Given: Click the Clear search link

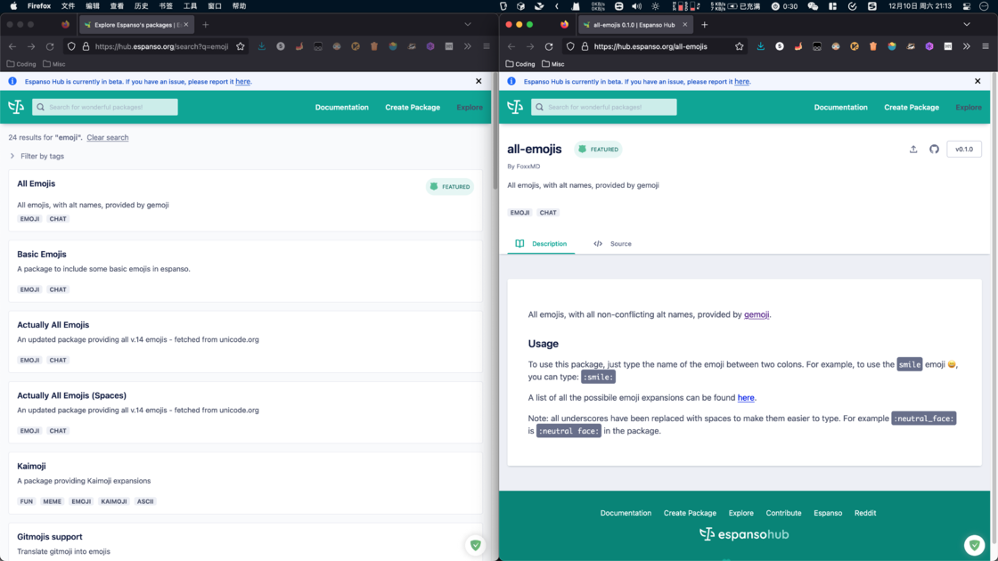Looking at the screenshot, I should click(x=107, y=137).
